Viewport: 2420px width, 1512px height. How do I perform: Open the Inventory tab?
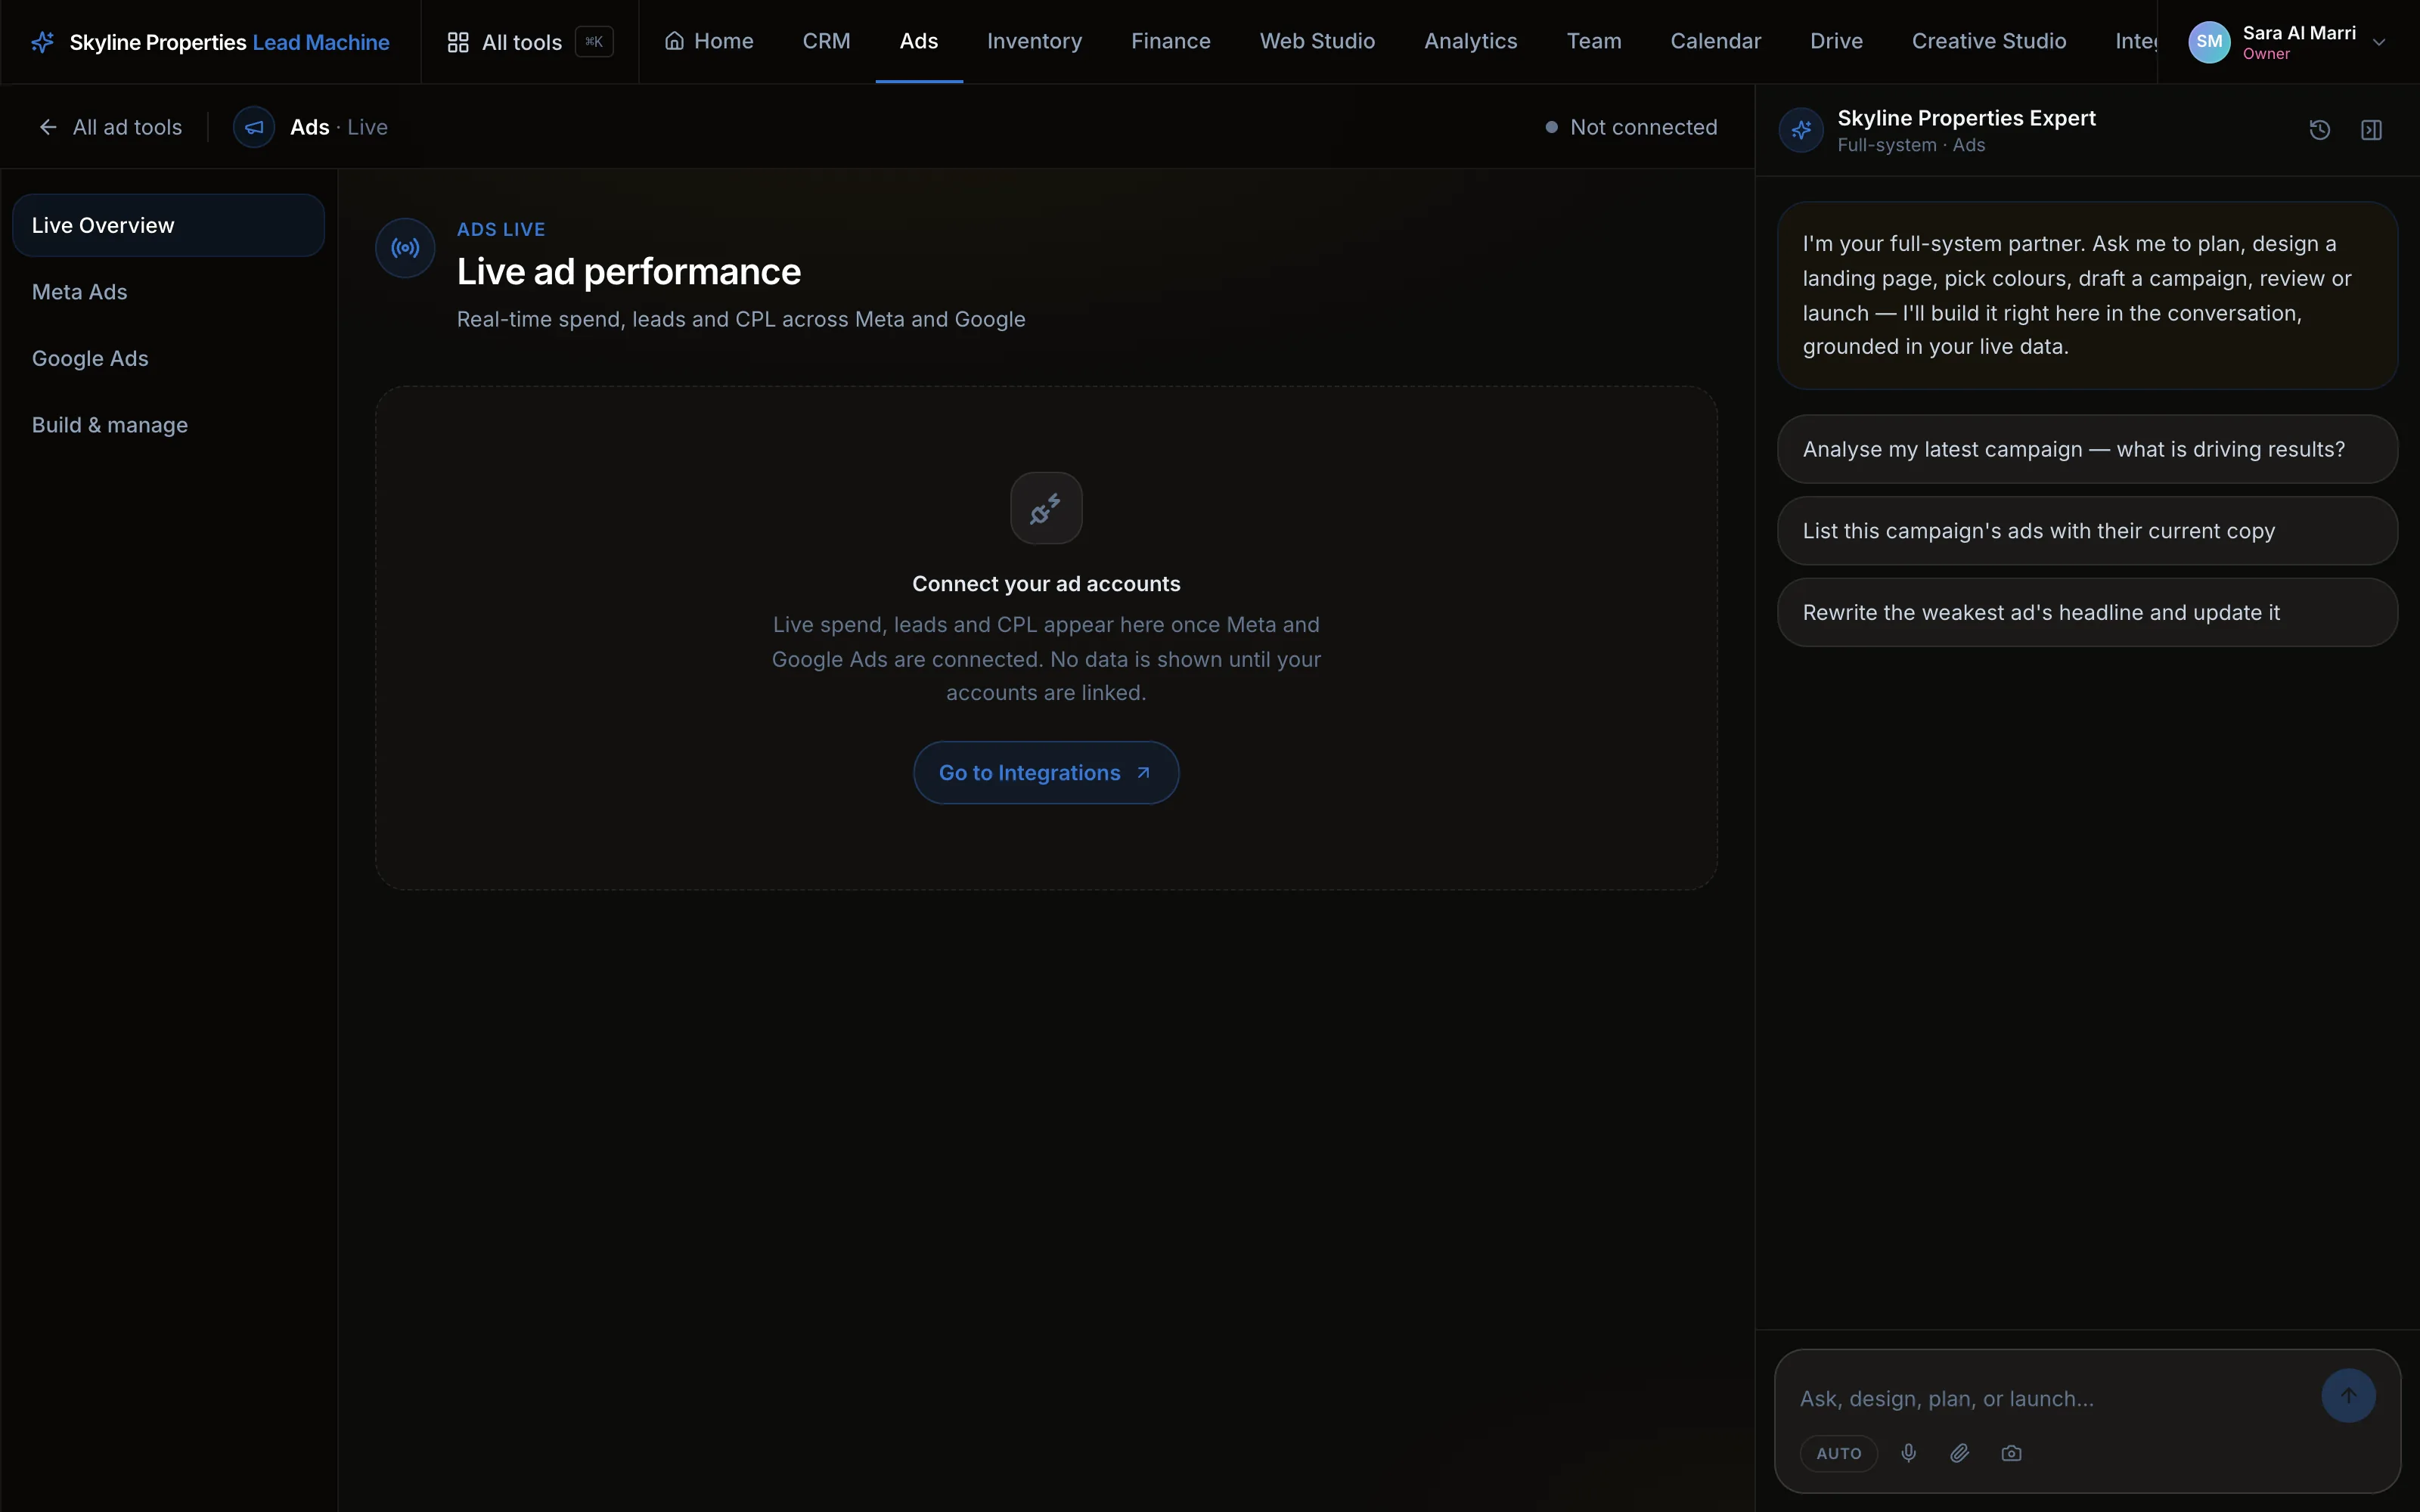click(1034, 41)
